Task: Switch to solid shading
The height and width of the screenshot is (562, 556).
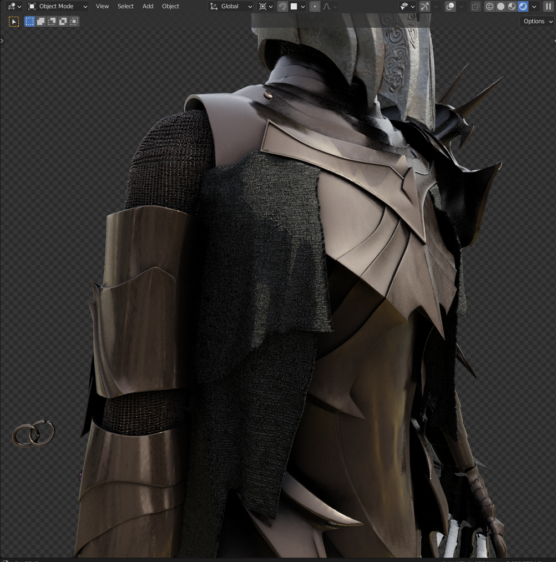Action: click(x=501, y=7)
